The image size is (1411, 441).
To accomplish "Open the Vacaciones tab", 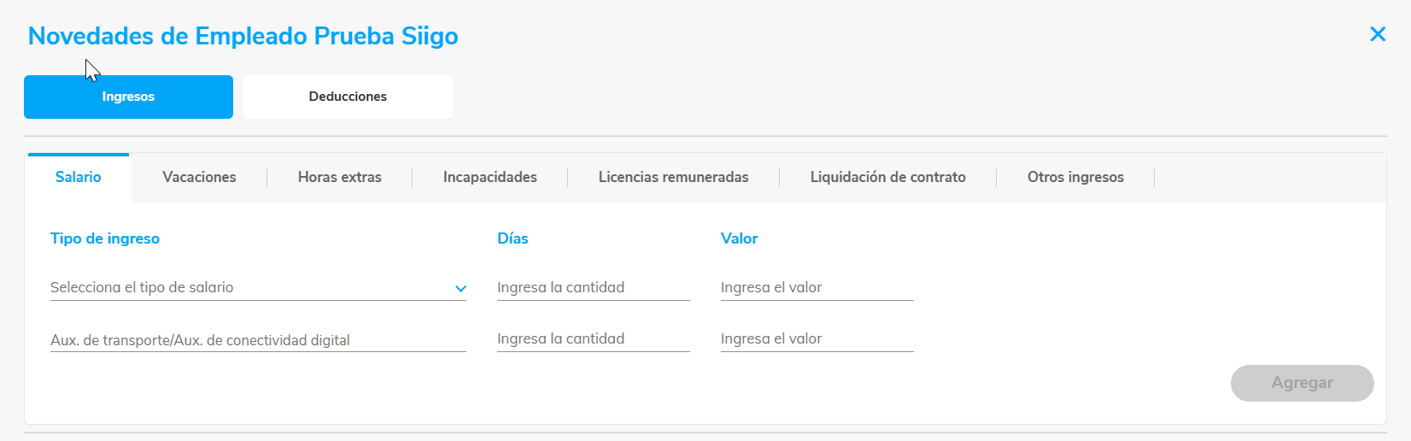I will 199,177.
